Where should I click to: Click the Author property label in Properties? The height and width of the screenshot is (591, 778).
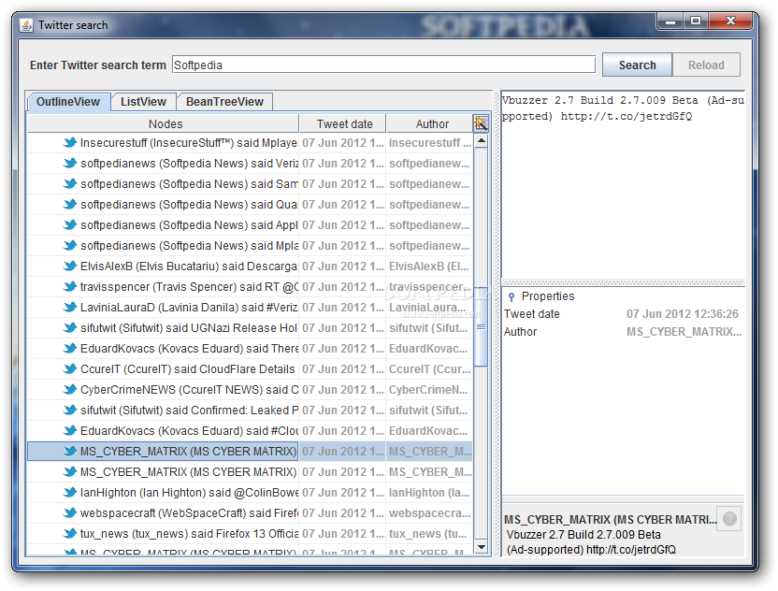click(521, 332)
